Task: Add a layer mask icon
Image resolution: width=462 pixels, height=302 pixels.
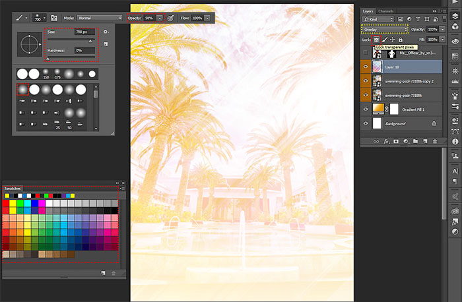Action: 396,141
